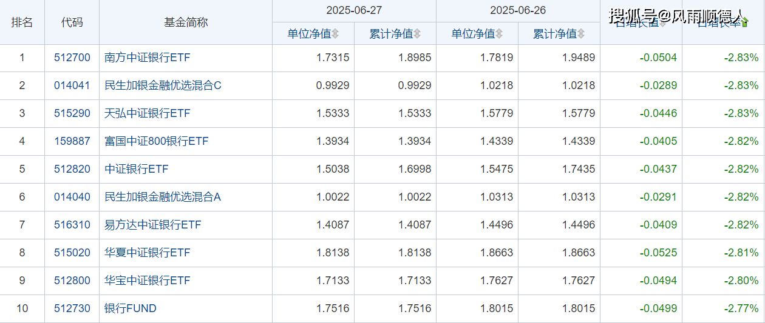The height and width of the screenshot is (323, 765).
Task: Click rank number 7
Action: click(x=22, y=225)
